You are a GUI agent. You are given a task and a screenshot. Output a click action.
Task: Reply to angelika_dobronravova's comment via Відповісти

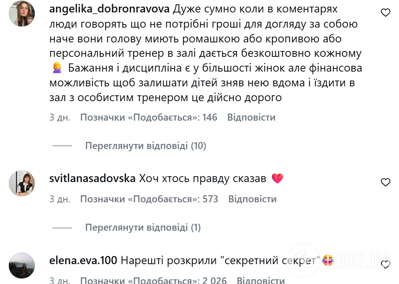pyautogui.click(x=252, y=117)
